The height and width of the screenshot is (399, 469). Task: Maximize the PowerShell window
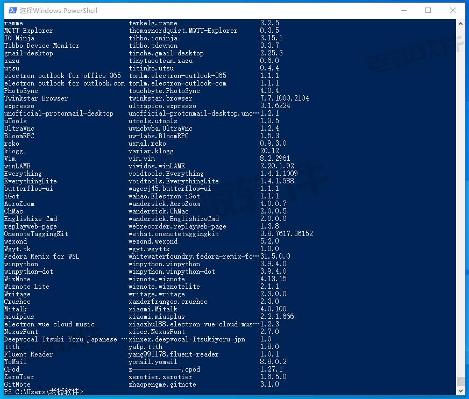coord(428,10)
